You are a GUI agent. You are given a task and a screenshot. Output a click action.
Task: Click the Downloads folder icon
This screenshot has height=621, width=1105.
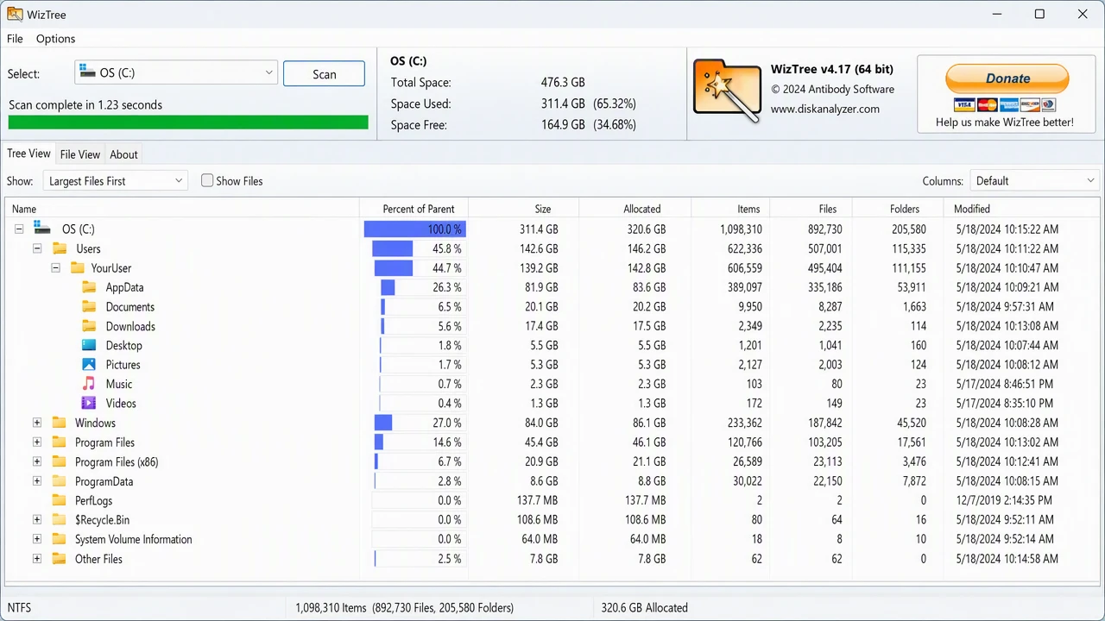pos(89,326)
